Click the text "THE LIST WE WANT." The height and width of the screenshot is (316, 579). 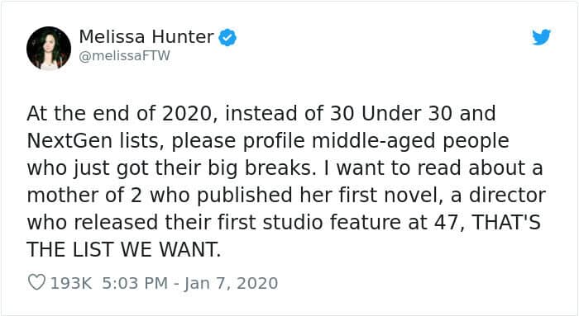pos(124,249)
